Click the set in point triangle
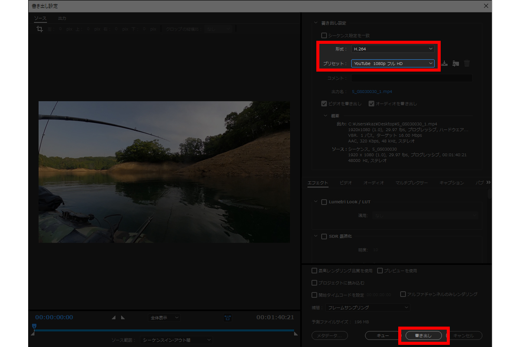Viewport: 520px width, 347px height. [x=114, y=318]
